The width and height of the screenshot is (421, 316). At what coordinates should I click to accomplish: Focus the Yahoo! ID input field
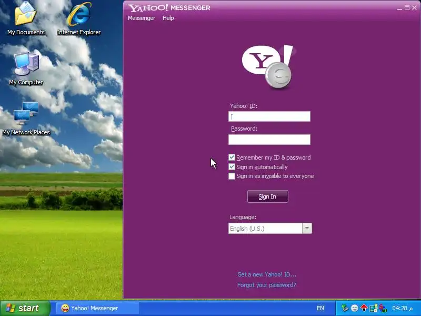click(x=269, y=116)
